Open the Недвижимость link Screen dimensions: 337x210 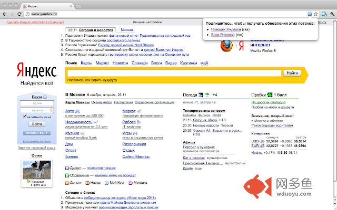tap(78, 122)
